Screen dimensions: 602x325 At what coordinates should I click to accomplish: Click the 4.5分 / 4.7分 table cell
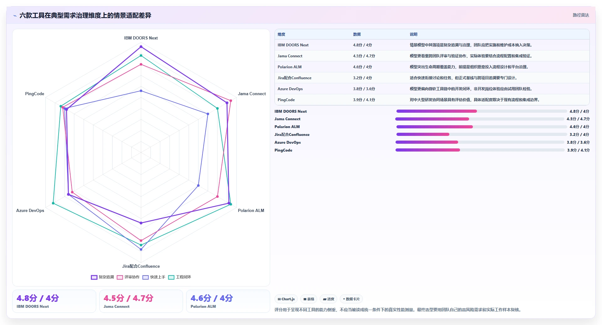tap(364, 56)
